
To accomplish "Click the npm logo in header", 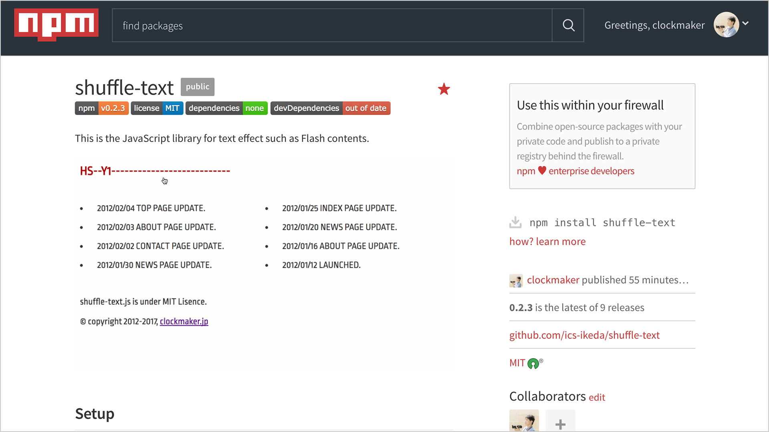I will coord(56,25).
